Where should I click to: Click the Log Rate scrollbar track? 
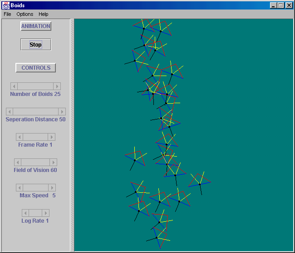35,213
